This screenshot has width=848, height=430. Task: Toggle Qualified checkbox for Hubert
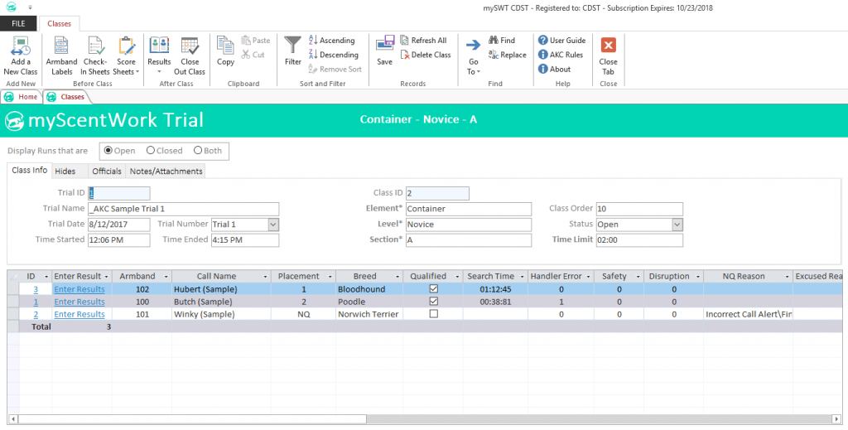(433, 289)
